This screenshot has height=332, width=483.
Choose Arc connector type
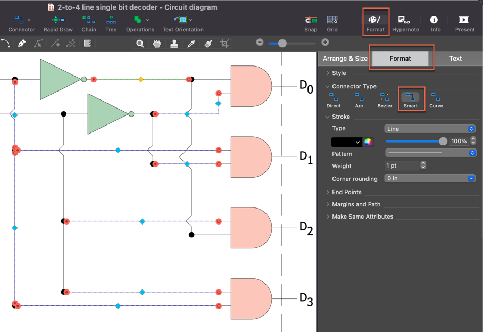(x=359, y=101)
